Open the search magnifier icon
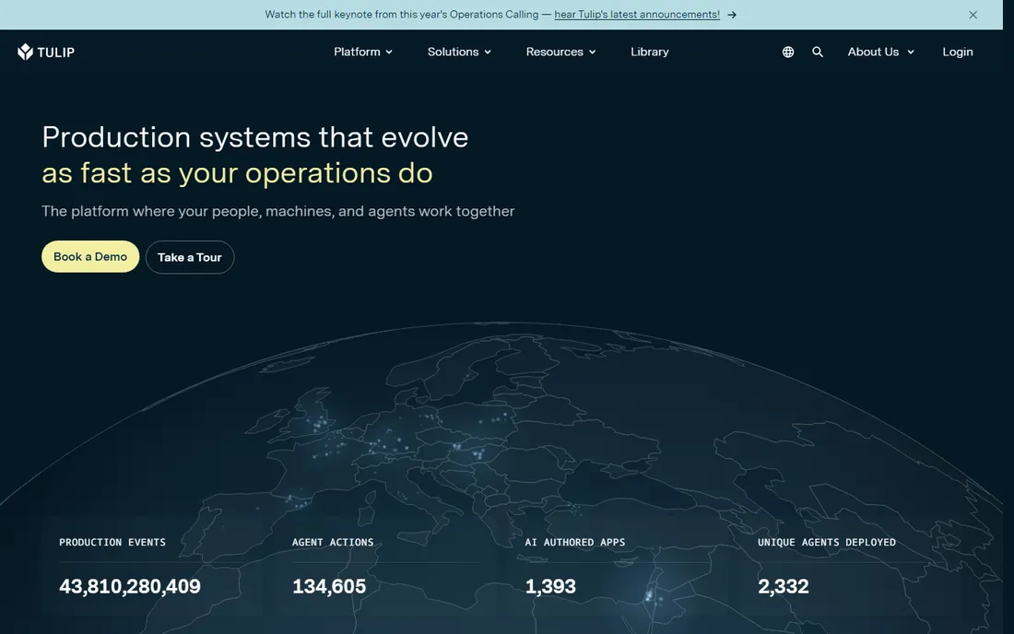 818,52
